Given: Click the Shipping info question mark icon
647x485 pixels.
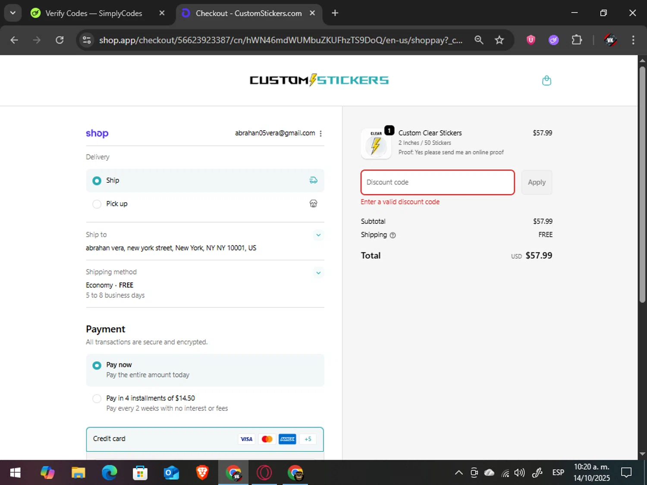Looking at the screenshot, I should coord(393,235).
